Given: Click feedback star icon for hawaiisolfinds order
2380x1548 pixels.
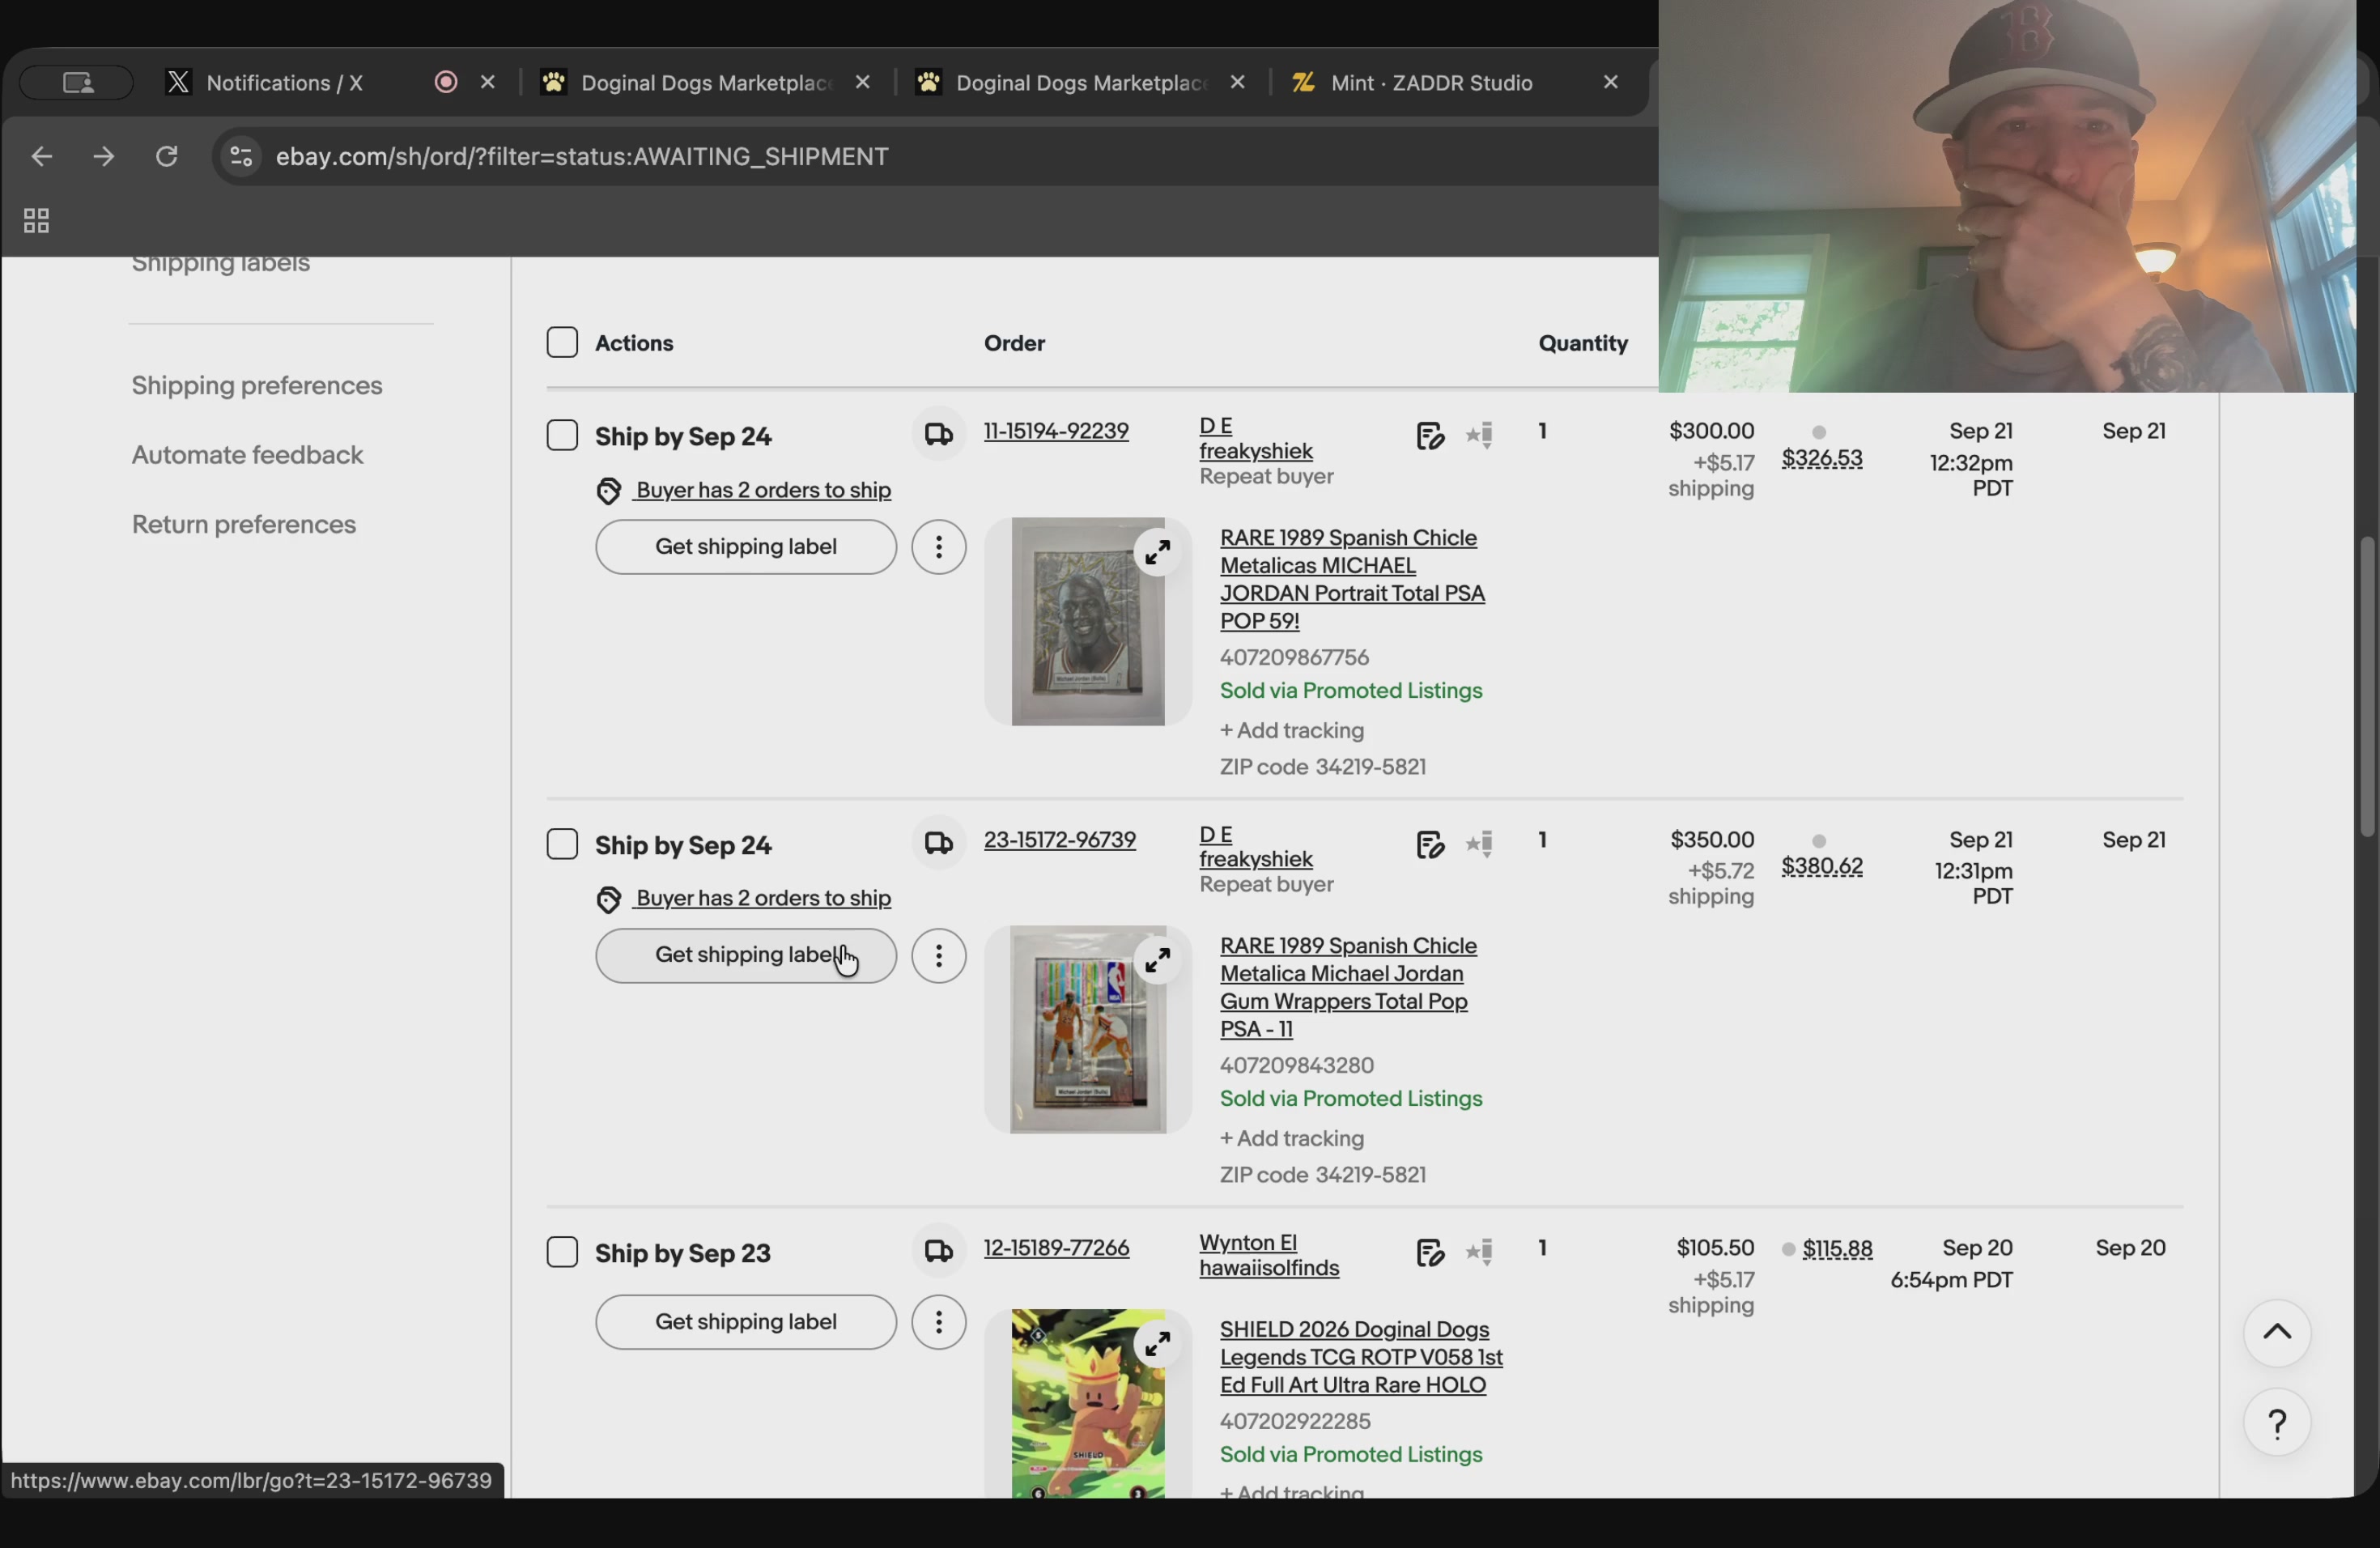Looking at the screenshot, I should click(x=1480, y=1252).
